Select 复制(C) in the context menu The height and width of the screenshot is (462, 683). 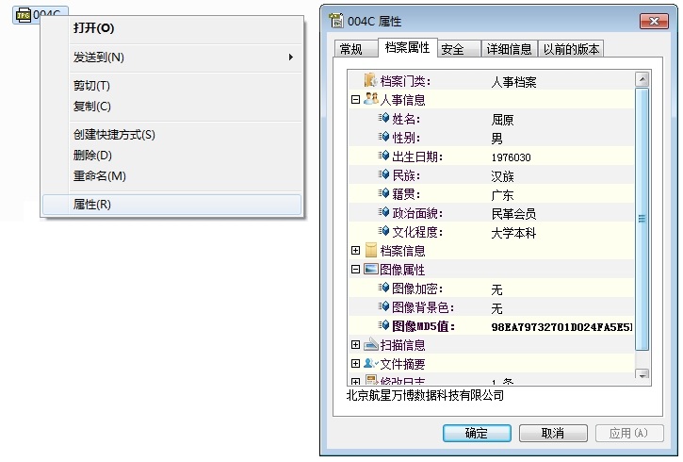pos(171,107)
